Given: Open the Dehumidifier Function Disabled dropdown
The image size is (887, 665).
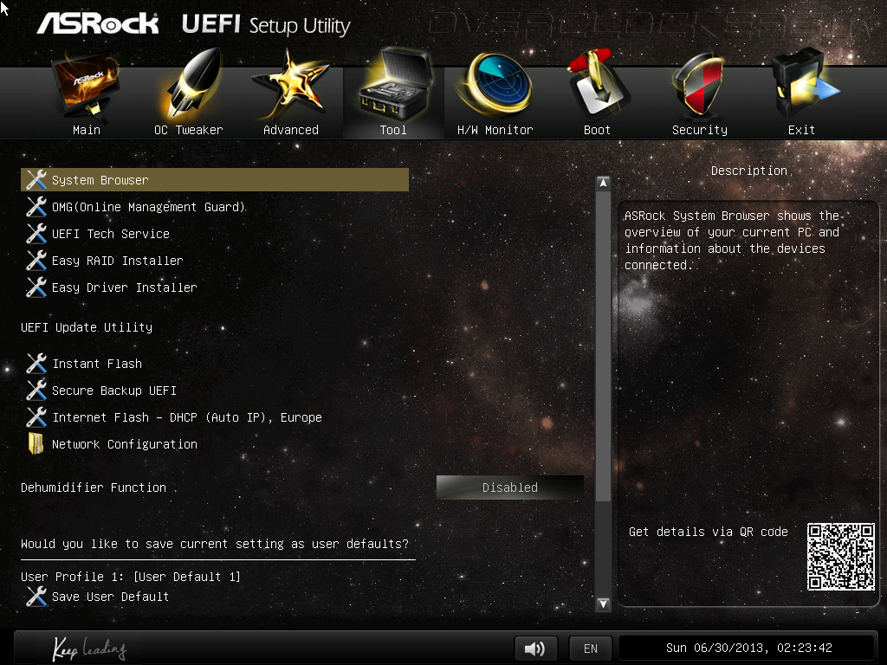Looking at the screenshot, I should pyautogui.click(x=509, y=487).
